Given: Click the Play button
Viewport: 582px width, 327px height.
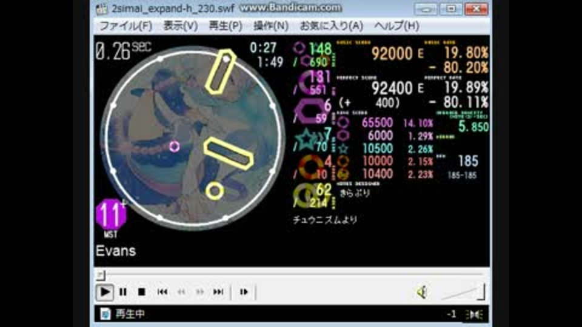Looking at the screenshot, I should pos(105,292).
